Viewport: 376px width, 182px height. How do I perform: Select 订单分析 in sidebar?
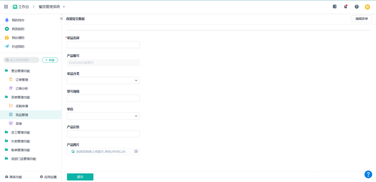click(x=22, y=88)
